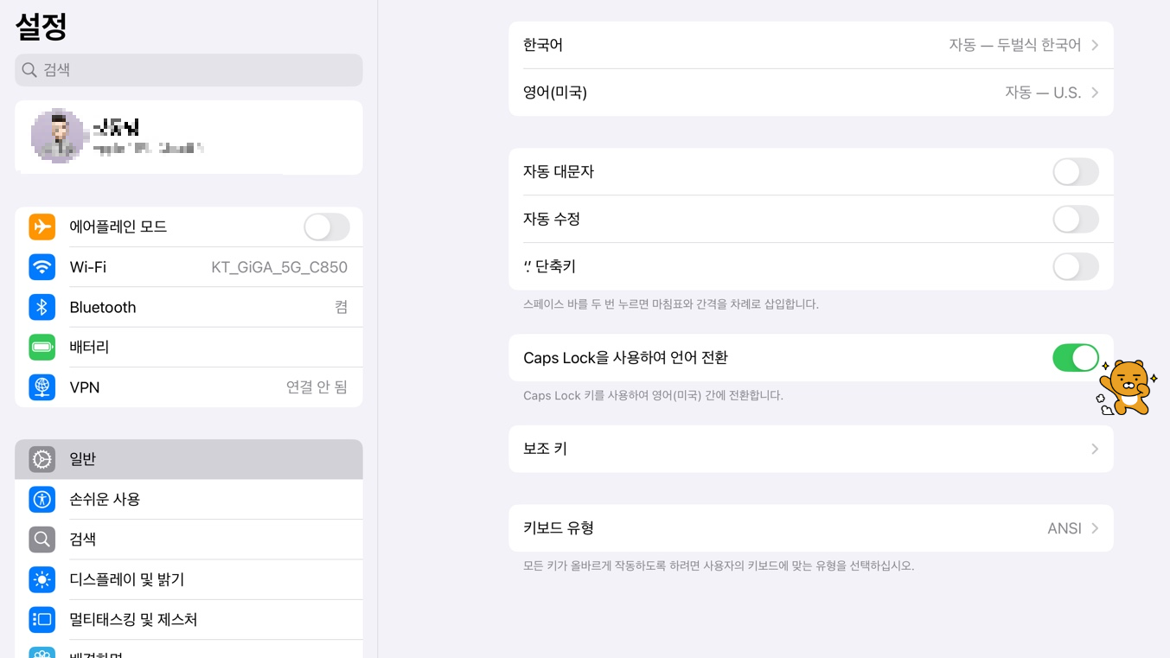This screenshot has height=658, width=1170.
Task: Select the 검색 (Search) settings icon
Action: [42, 539]
